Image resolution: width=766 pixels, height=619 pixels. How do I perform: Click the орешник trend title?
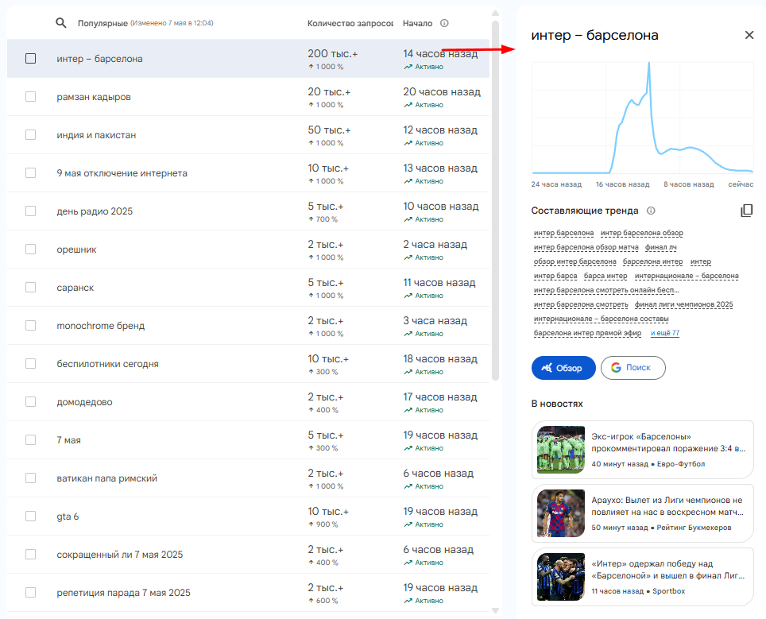[77, 250]
